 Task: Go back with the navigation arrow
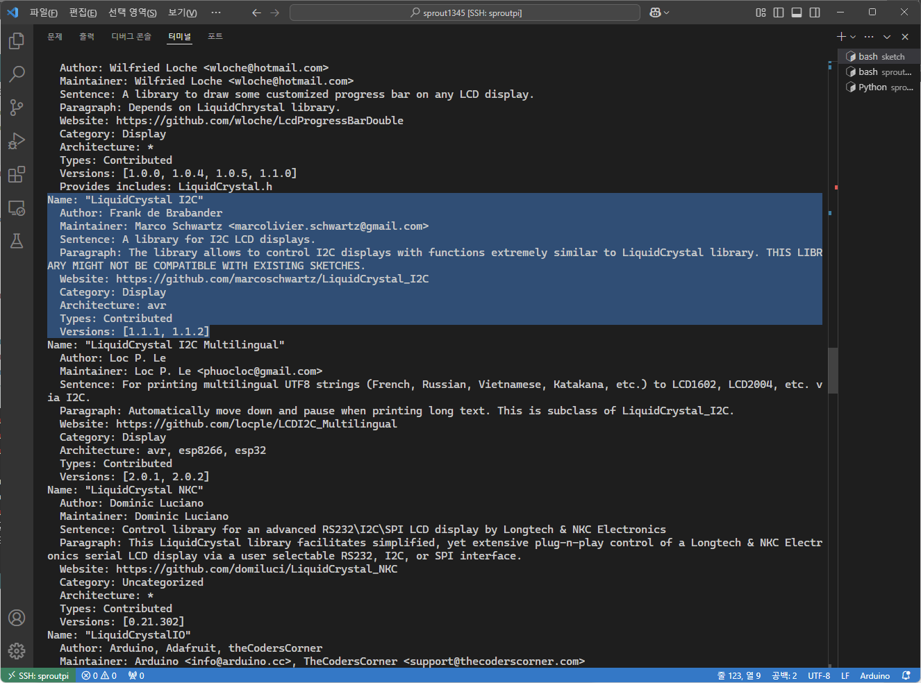click(256, 12)
